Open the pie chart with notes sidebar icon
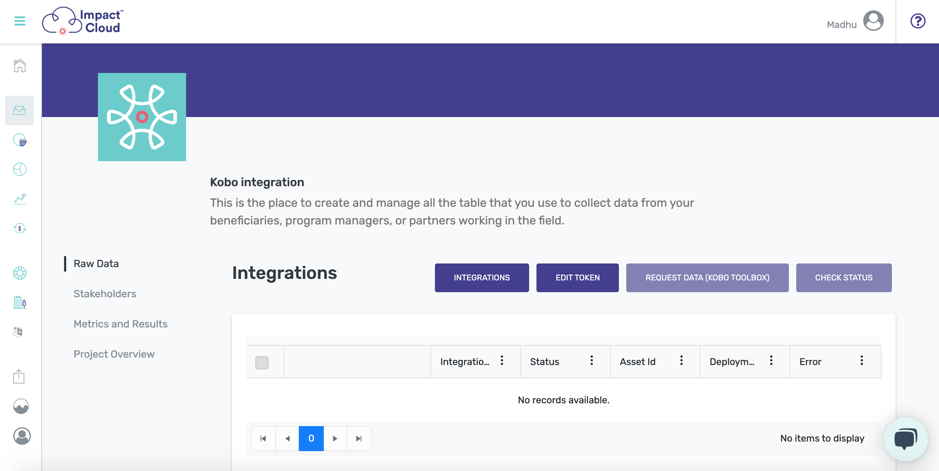 tap(20, 140)
